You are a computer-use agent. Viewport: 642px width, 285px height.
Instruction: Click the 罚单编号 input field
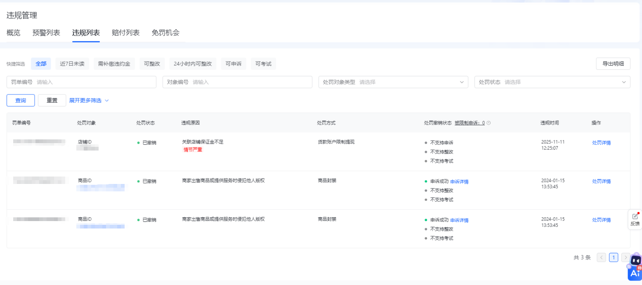95,82
